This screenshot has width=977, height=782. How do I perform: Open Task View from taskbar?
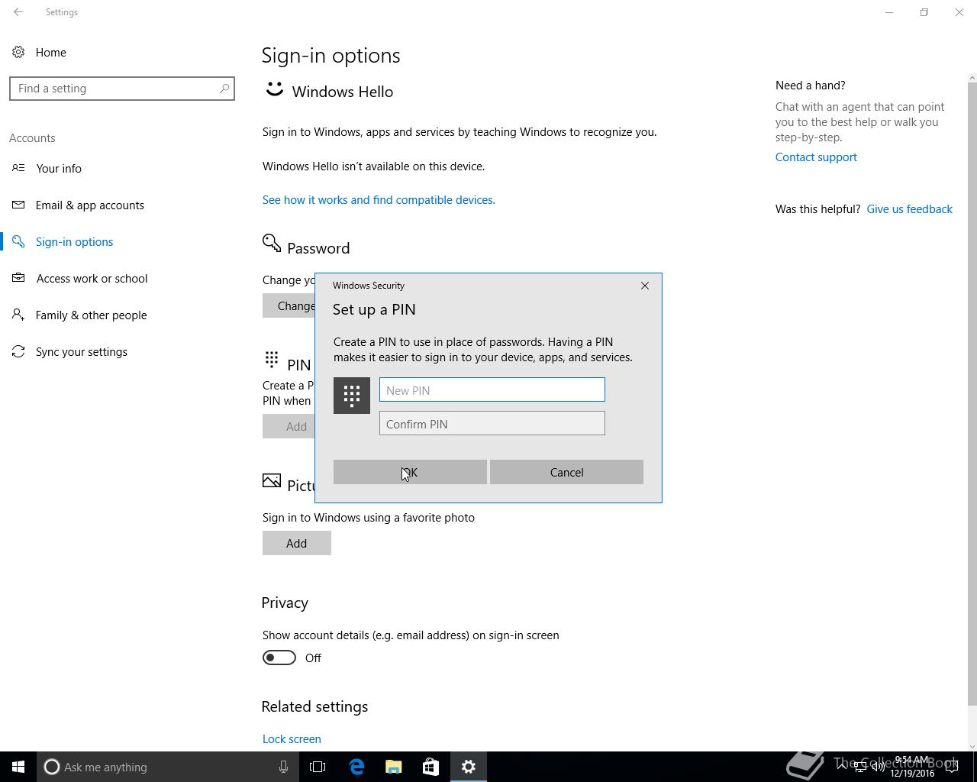click(x=318, y=767)
